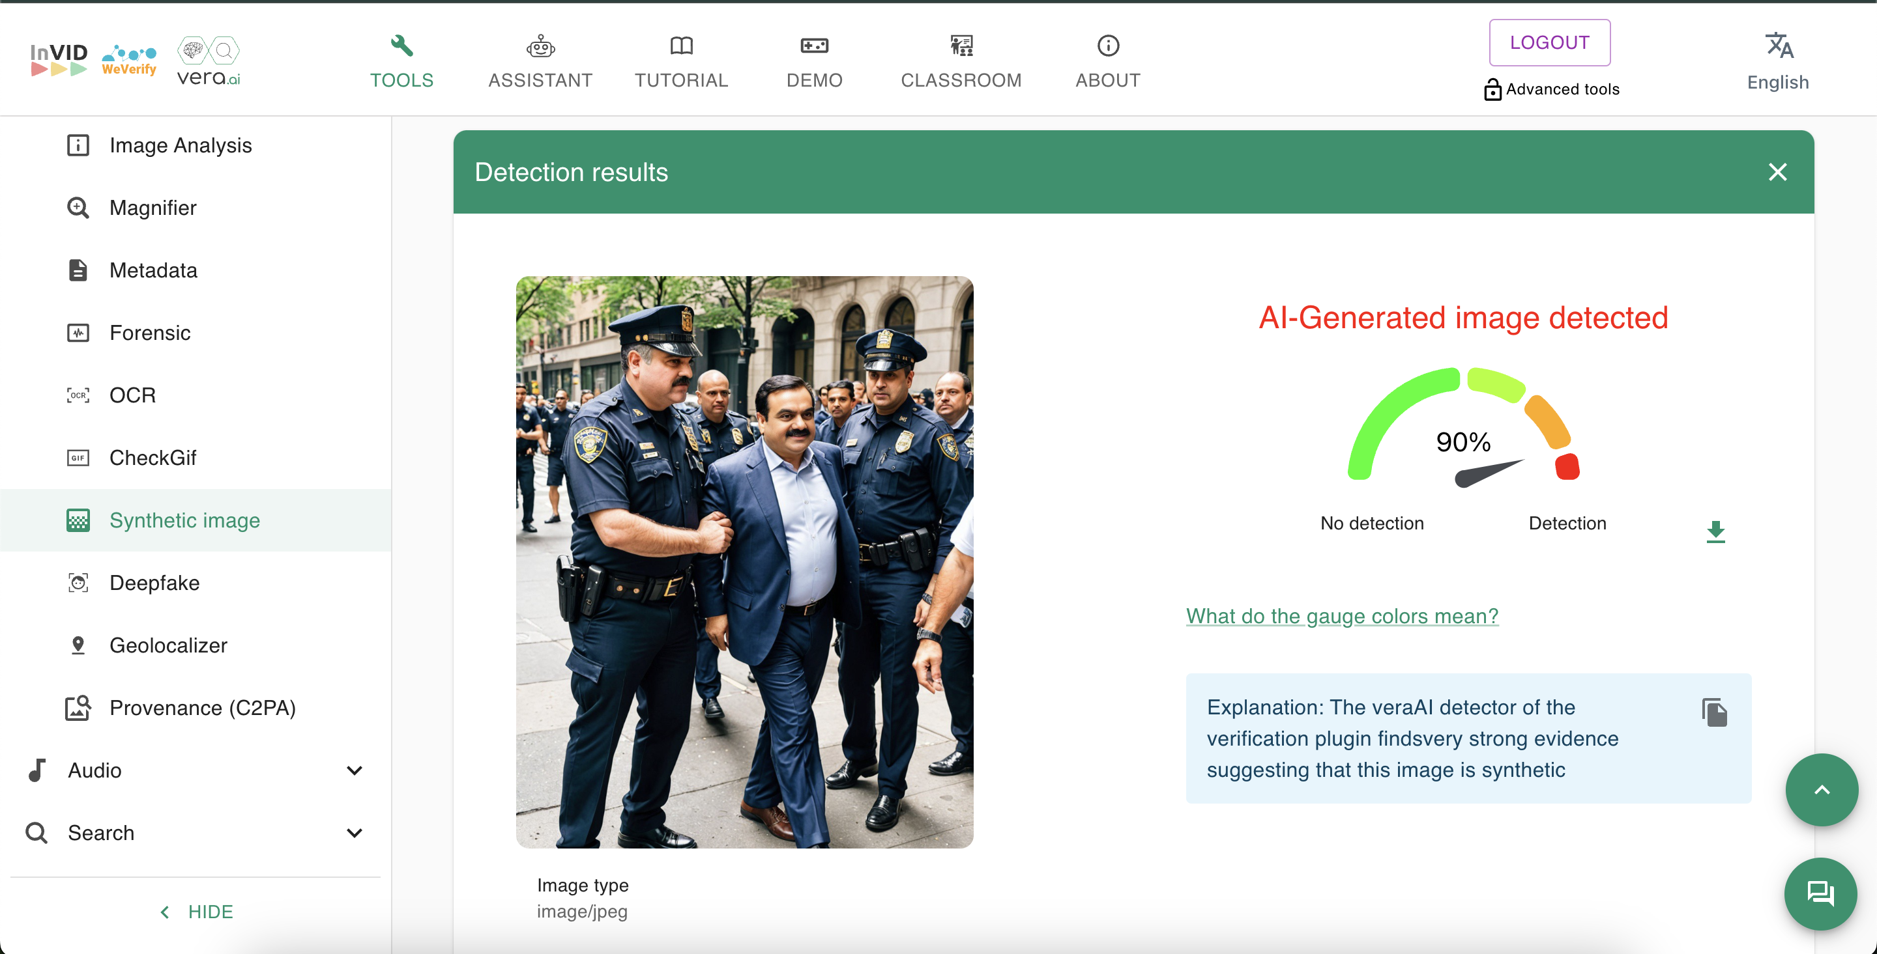Click the Demo gamepad icon
The image size is (1877, 954).
tap(814, 46)
